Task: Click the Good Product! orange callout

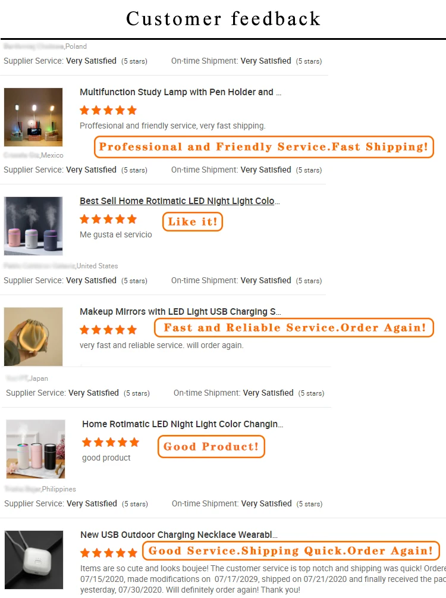Action: click(x=211, y=447)
